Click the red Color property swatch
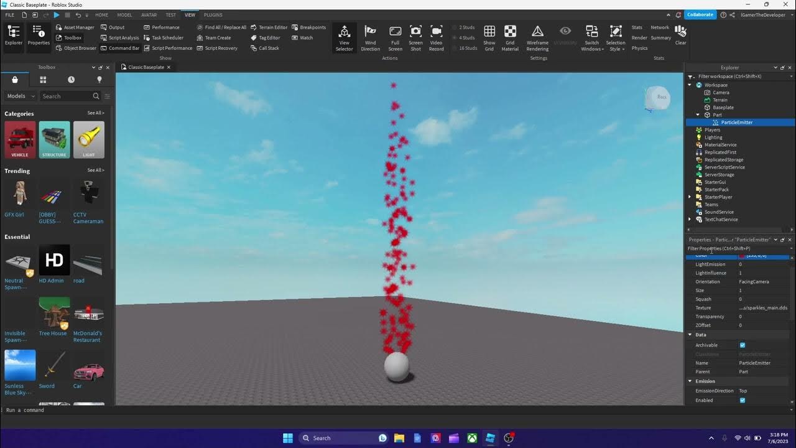The image size is (796, 448). pyautogui.click(x=741, y=256)
